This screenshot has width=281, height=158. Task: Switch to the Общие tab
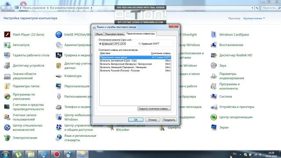tap(99, 34)
